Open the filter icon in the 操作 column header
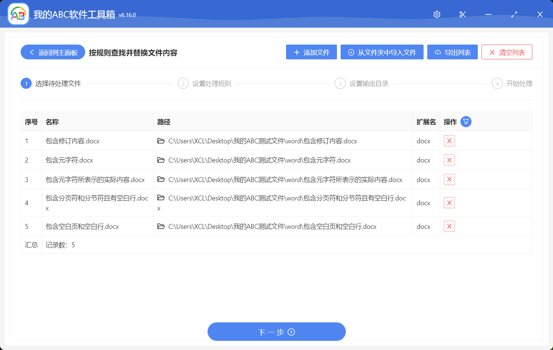The height and width of the screenshot is (350, 553). (x=466, y=122)
